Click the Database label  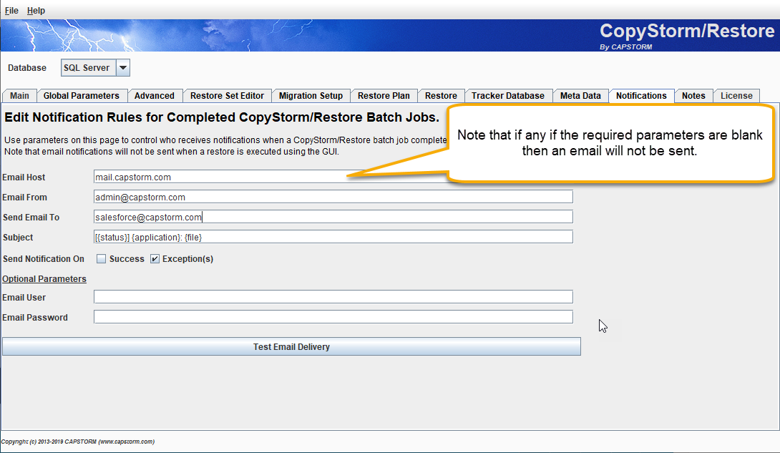(x=27, y=67)
